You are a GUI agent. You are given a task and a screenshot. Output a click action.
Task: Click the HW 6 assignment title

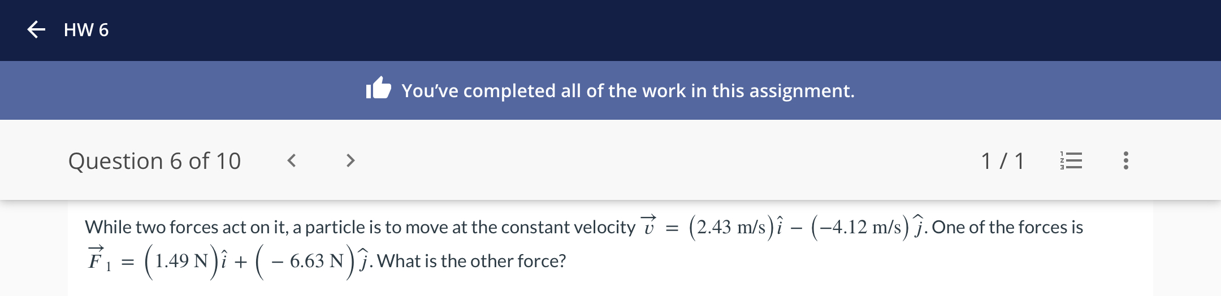click(x=86, y=30)
